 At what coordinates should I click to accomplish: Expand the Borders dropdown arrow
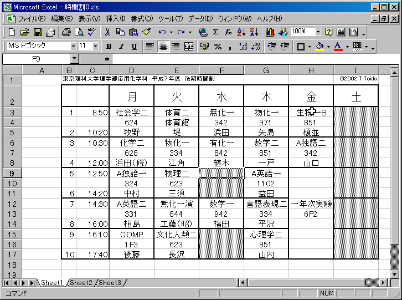[310, 47]
